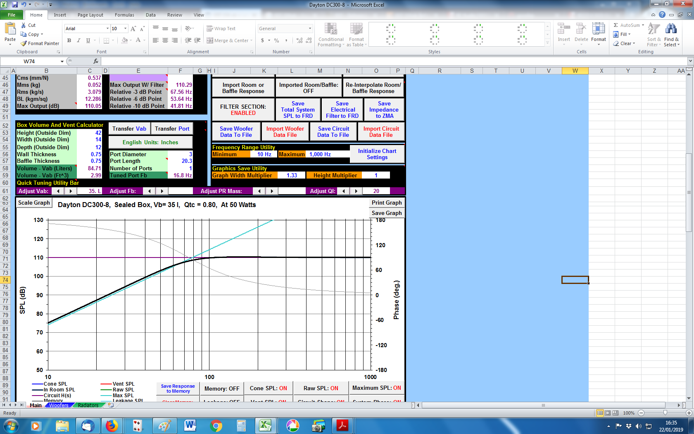
Task: Click the Format Painter brush icon
Action: 24,43
